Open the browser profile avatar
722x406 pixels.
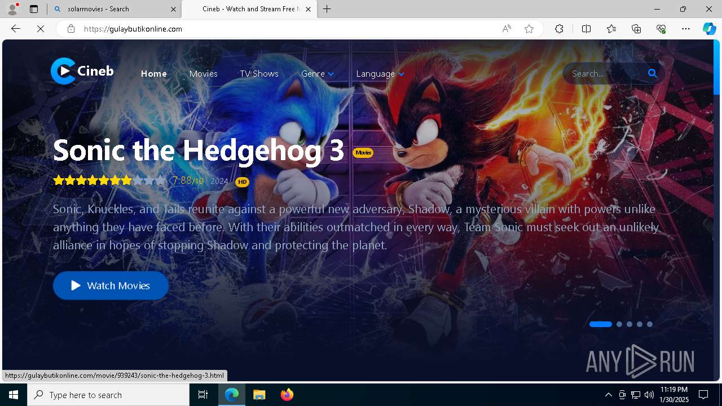(12, 9)
